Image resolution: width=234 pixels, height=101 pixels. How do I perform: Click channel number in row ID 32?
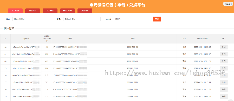coord(133,47)
